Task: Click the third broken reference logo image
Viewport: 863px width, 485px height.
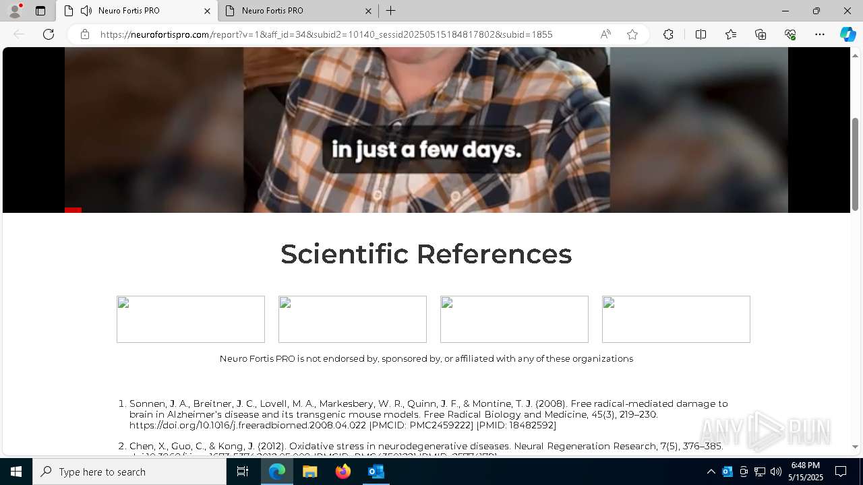Action: 514,319
